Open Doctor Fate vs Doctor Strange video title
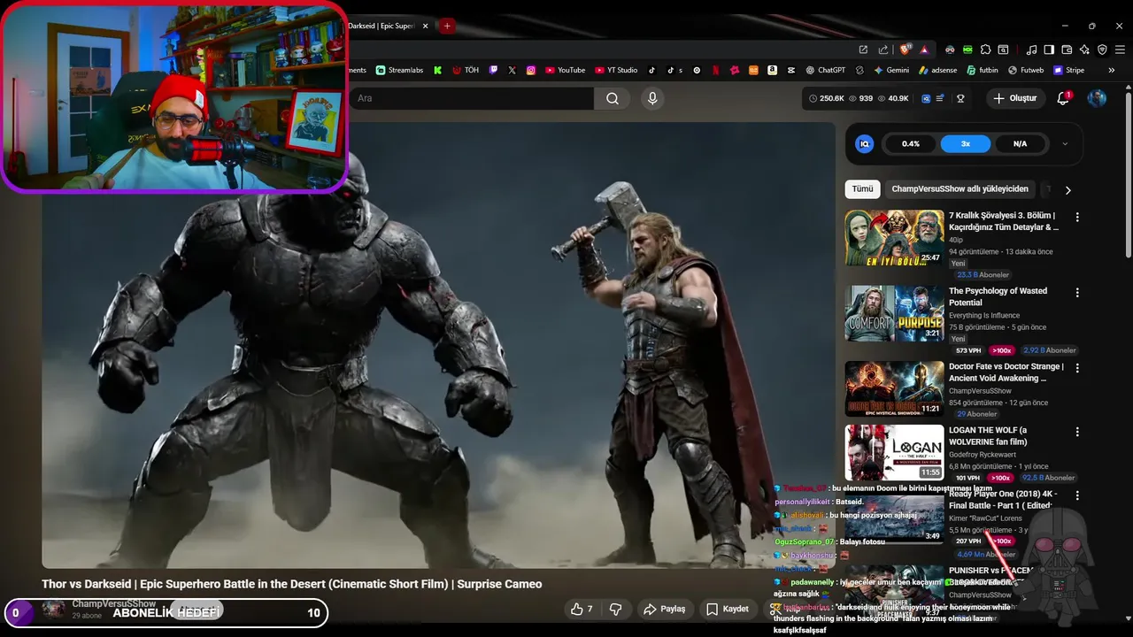The image size is (1133, 637). [1006, 372]
